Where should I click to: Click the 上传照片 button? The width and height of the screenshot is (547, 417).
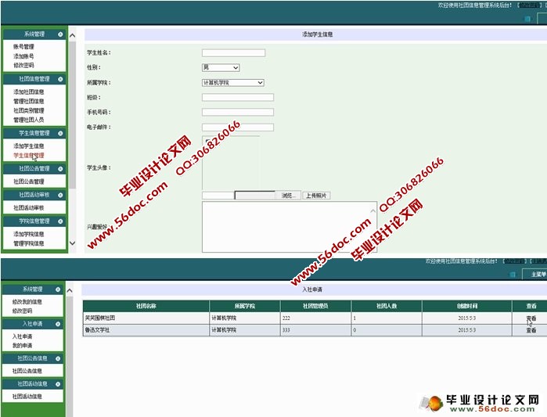(316, 196)
